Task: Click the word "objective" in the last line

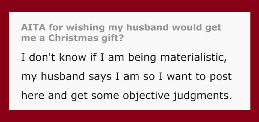Action: (x=146, y=96)
